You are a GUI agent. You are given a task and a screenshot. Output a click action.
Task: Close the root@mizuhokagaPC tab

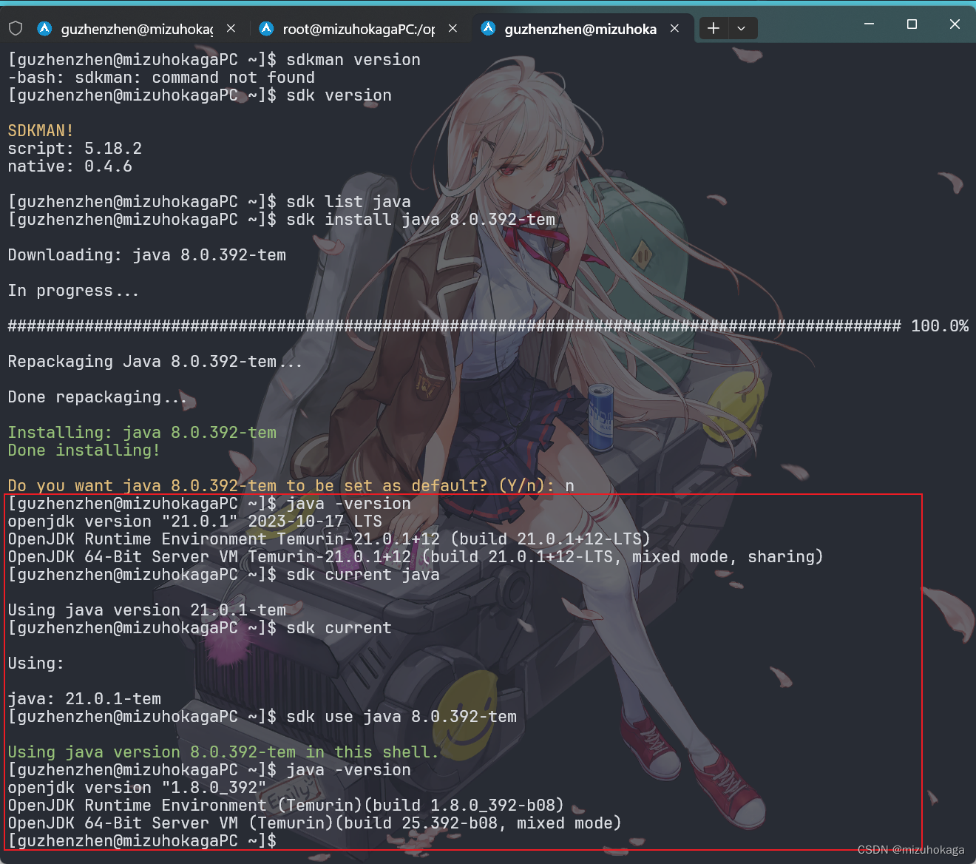453,28
